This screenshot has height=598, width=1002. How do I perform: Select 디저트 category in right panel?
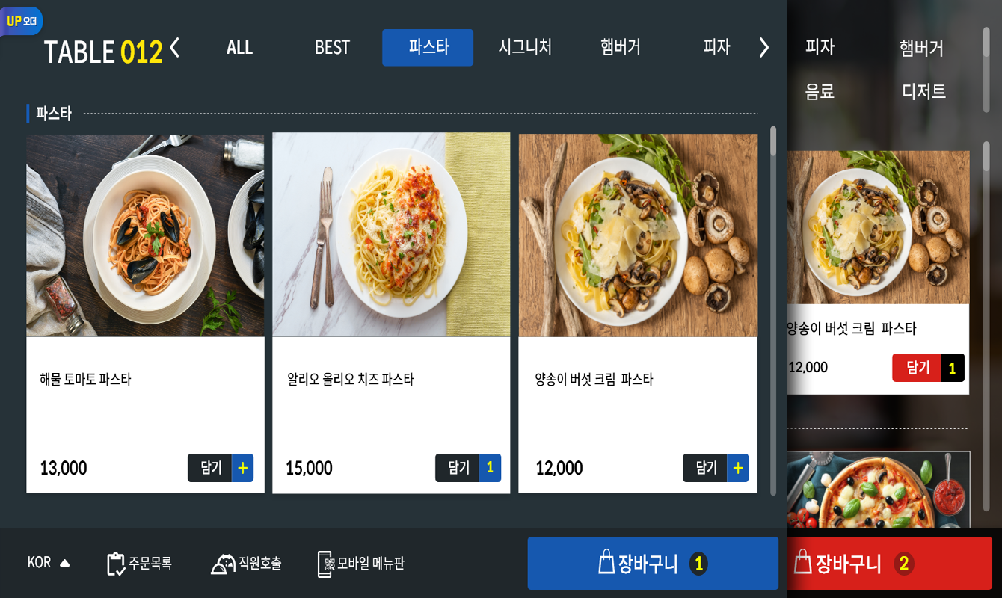point(923,91)
